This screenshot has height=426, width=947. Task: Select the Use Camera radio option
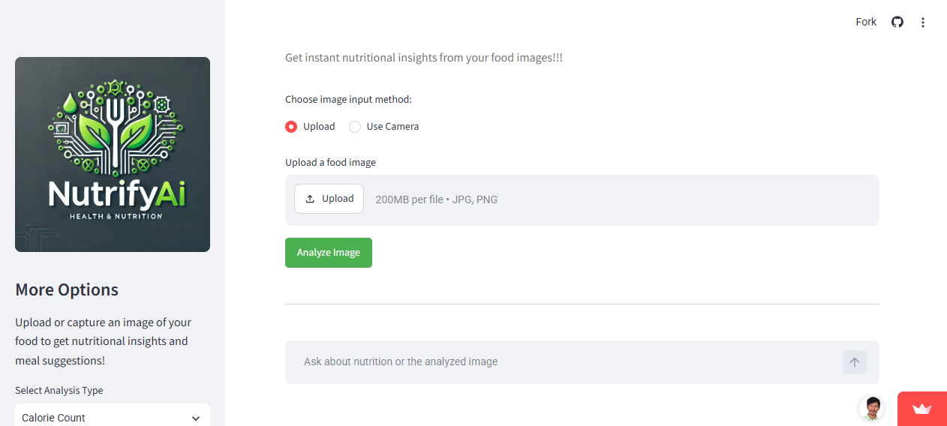pyautogui.click(x=383, y=127)
